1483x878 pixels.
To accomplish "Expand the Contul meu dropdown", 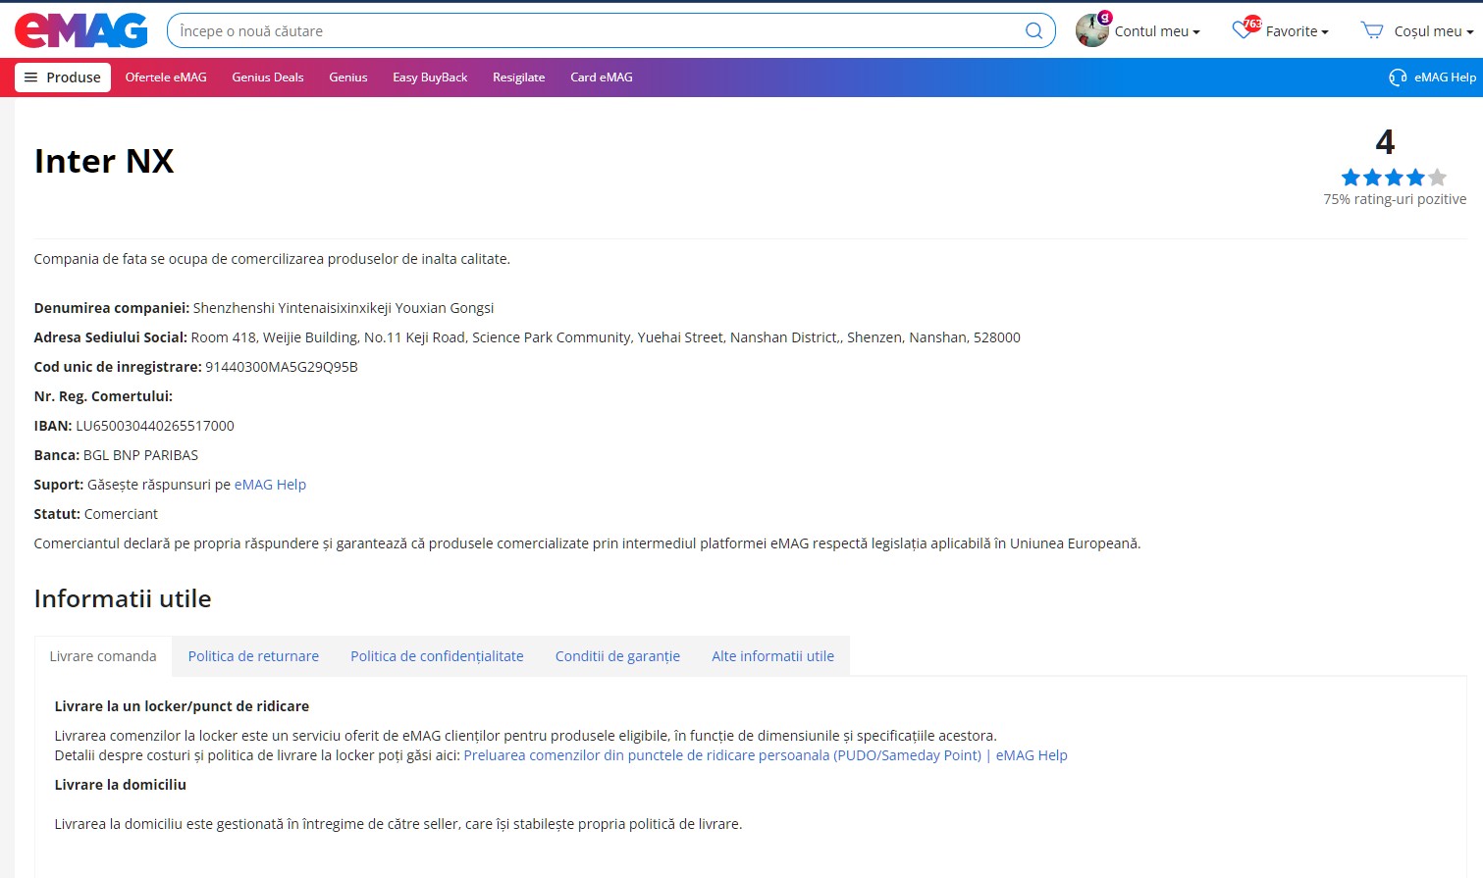I will (1157, 31).
